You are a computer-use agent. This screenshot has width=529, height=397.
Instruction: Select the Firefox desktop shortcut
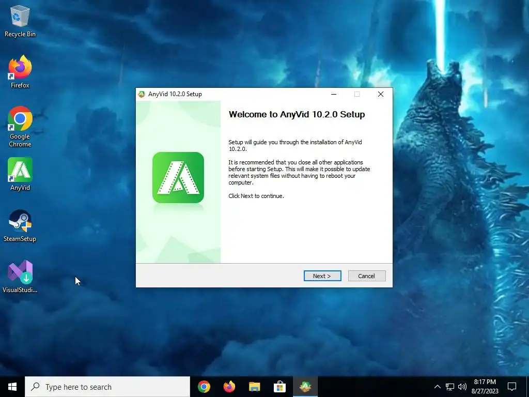point(20,72)
